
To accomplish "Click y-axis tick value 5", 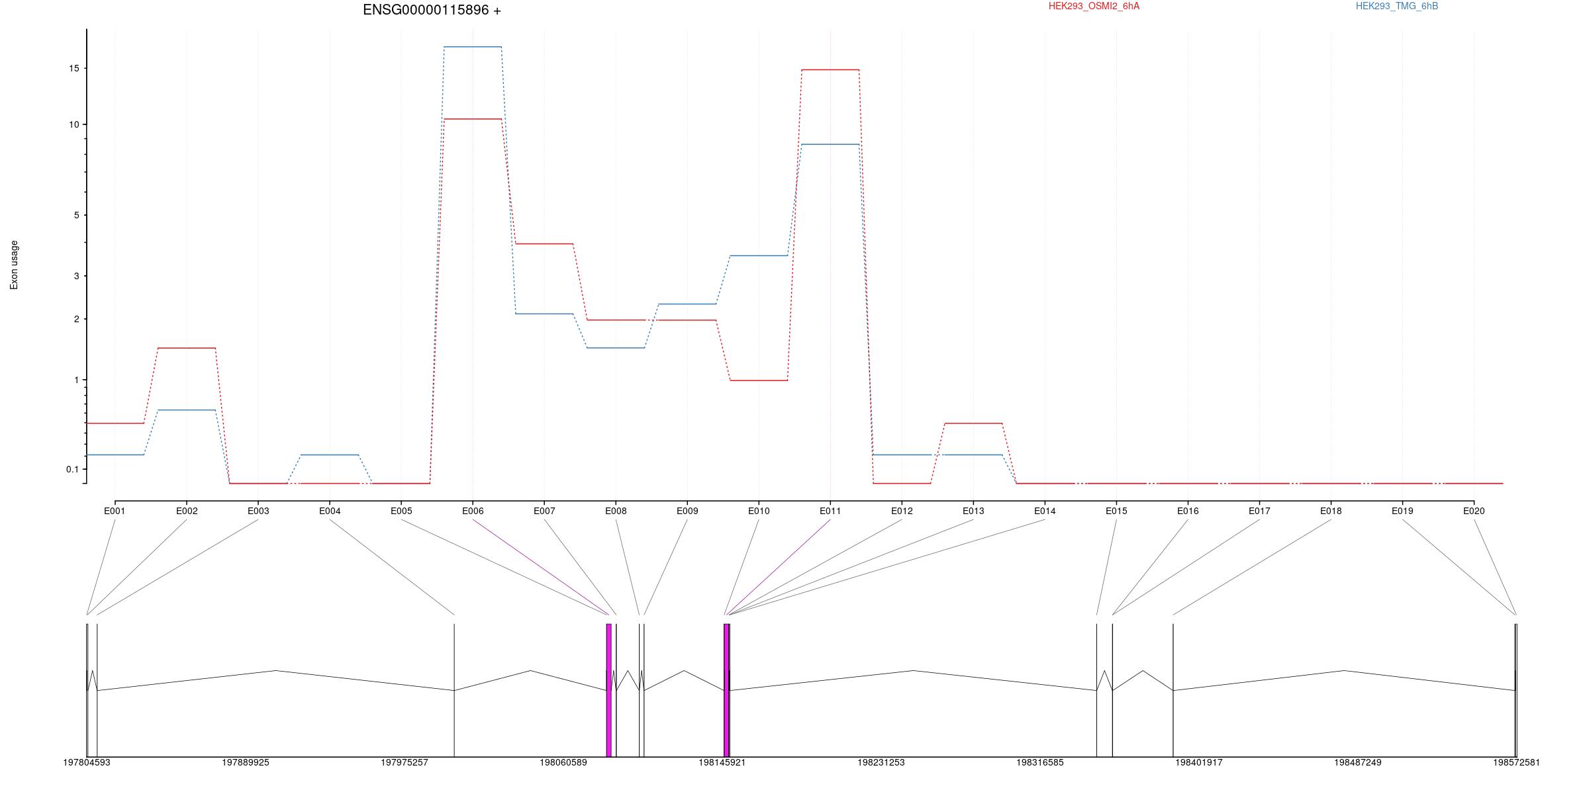I will tap(76, 215).
